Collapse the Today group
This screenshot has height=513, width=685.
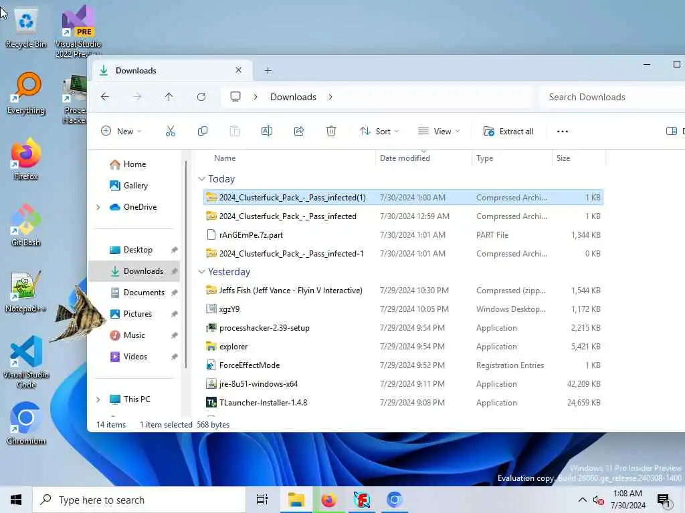click(x=201, y=179)
